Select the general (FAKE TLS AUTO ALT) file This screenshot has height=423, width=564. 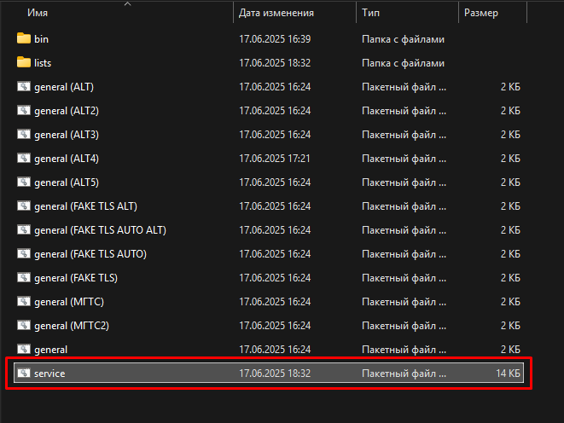pyautogui.click(x=101, y=230)
